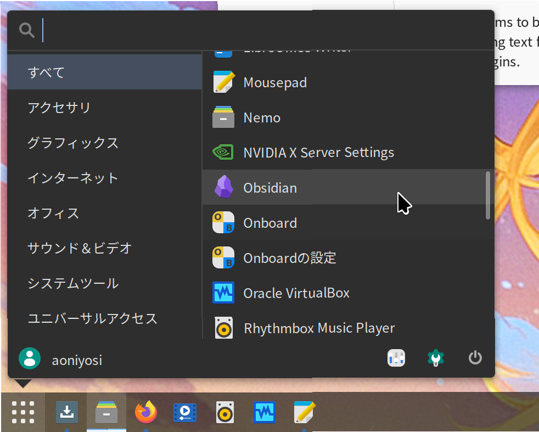This screenshot has width=539, height=432.
Task: Click the Onboardの設定 icon
Action: pyautogui.click(x=223, y=257)
